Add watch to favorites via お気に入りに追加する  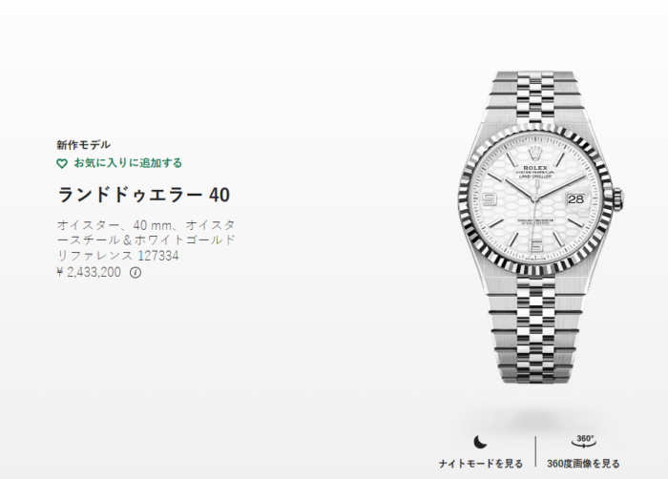pos(128,163)
